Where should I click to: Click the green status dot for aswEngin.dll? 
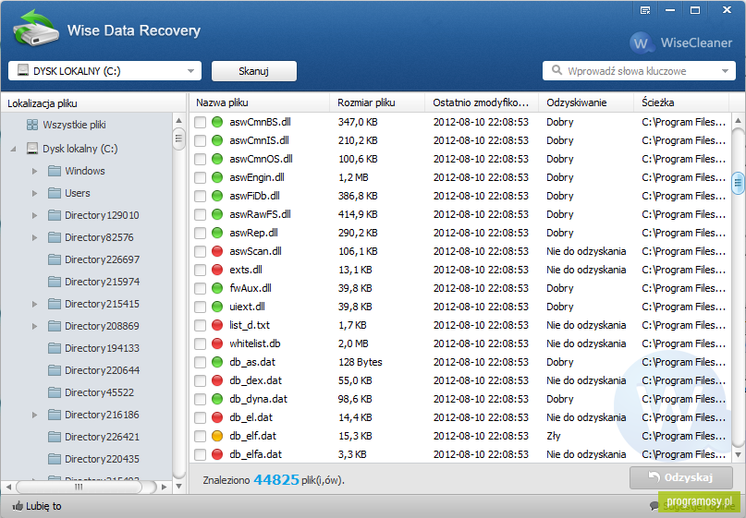217,177
